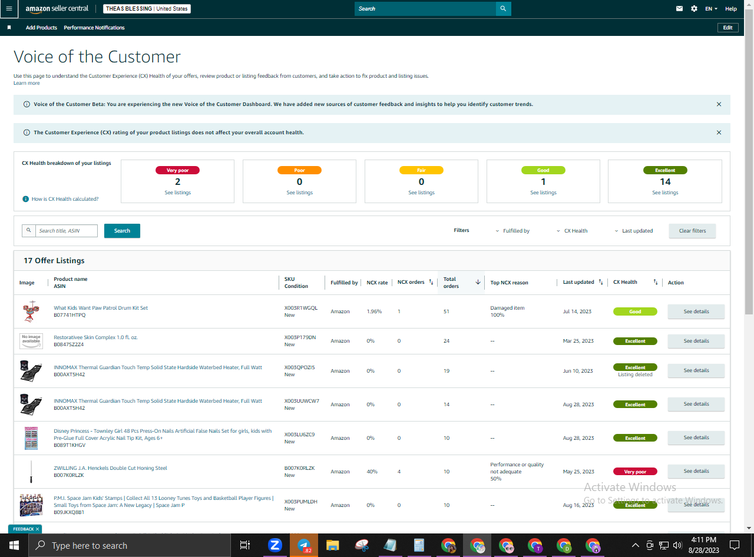Open Telegram from the taskbar
This screenshot has height=557, width=754.
[304, 545]
